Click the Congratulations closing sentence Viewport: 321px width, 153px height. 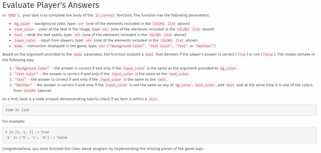(103, 149)
